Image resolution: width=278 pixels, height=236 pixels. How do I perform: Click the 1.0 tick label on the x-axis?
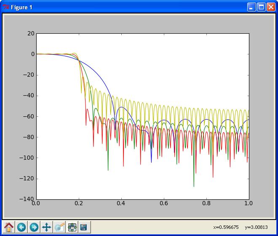[249, 203]
